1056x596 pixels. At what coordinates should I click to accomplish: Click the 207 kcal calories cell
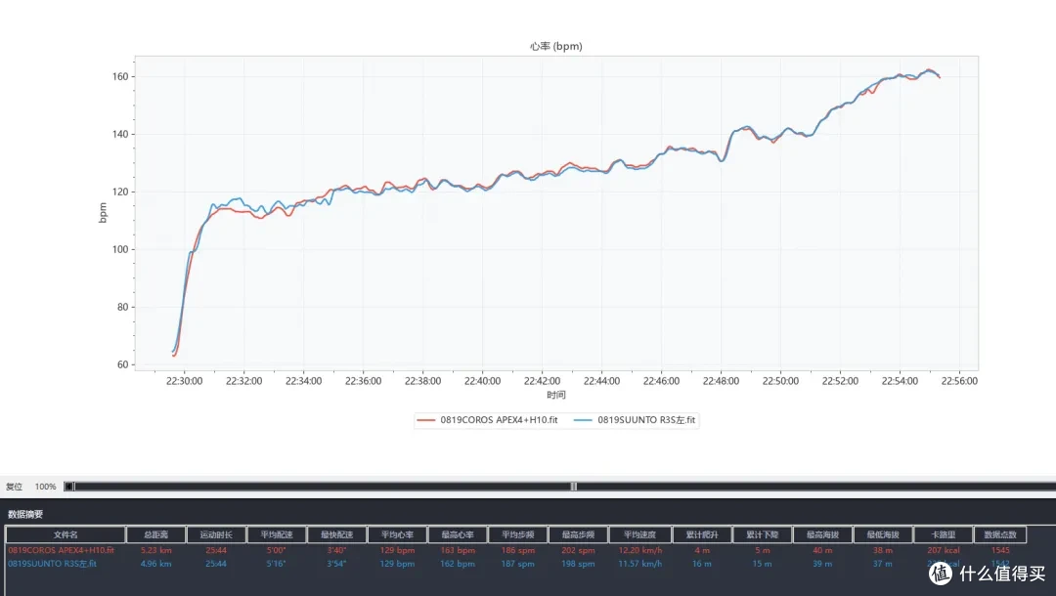pos(943,550)
